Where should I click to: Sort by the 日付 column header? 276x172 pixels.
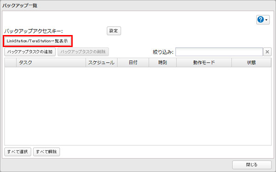(133, 62)
